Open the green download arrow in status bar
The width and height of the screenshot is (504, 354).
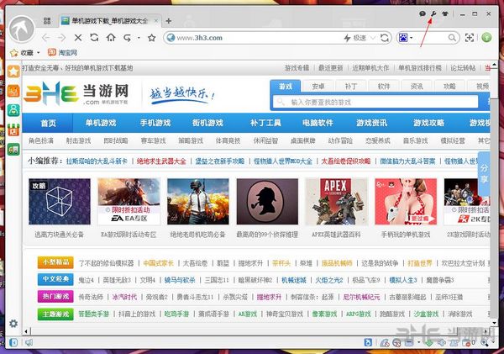[x=428, y=343]
